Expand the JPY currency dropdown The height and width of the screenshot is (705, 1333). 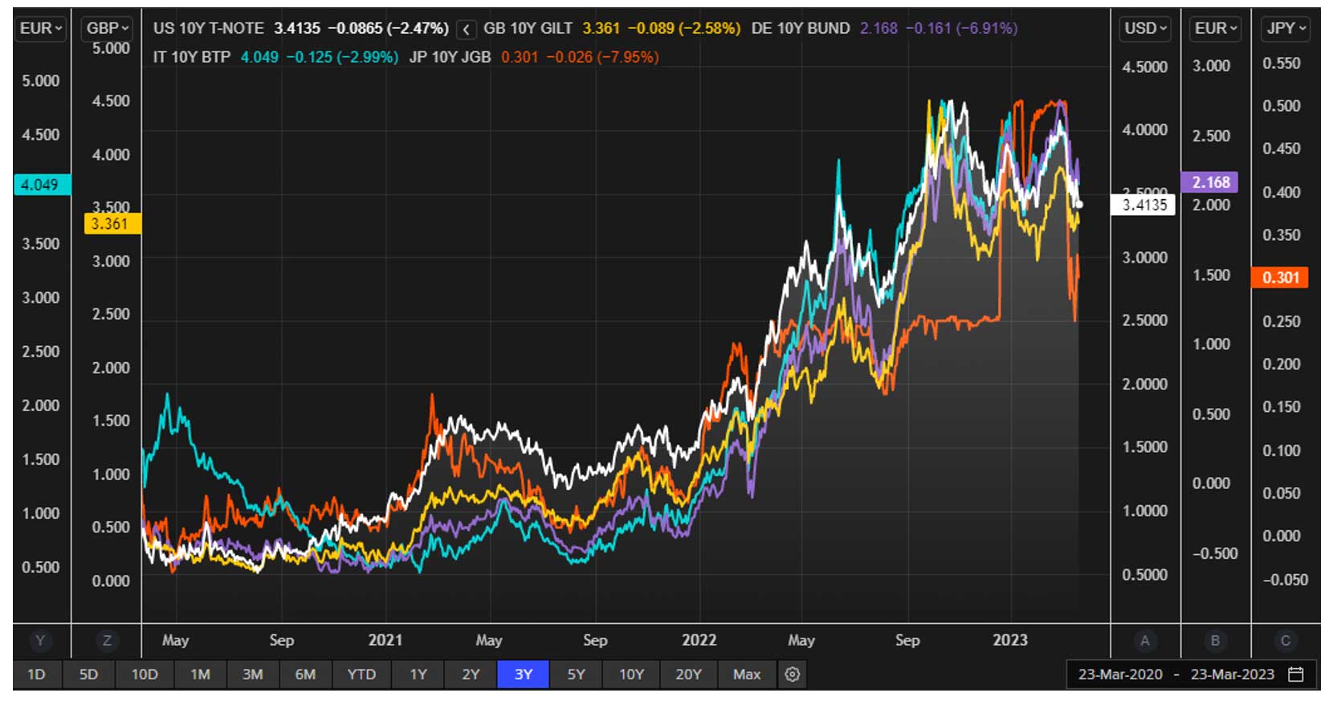pos(1286,28)
